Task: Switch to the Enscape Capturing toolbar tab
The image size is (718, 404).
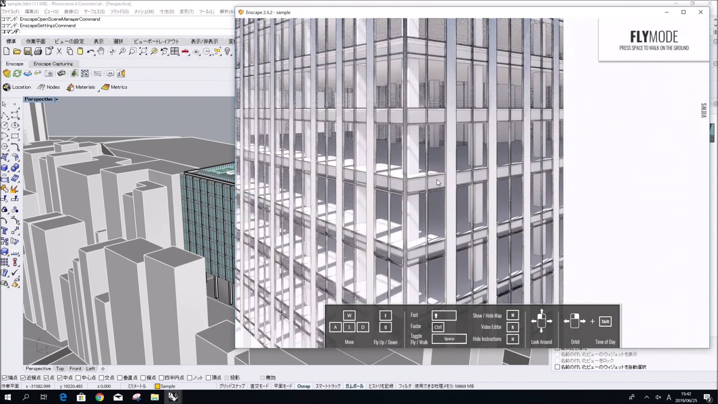Action: [53, 64]
